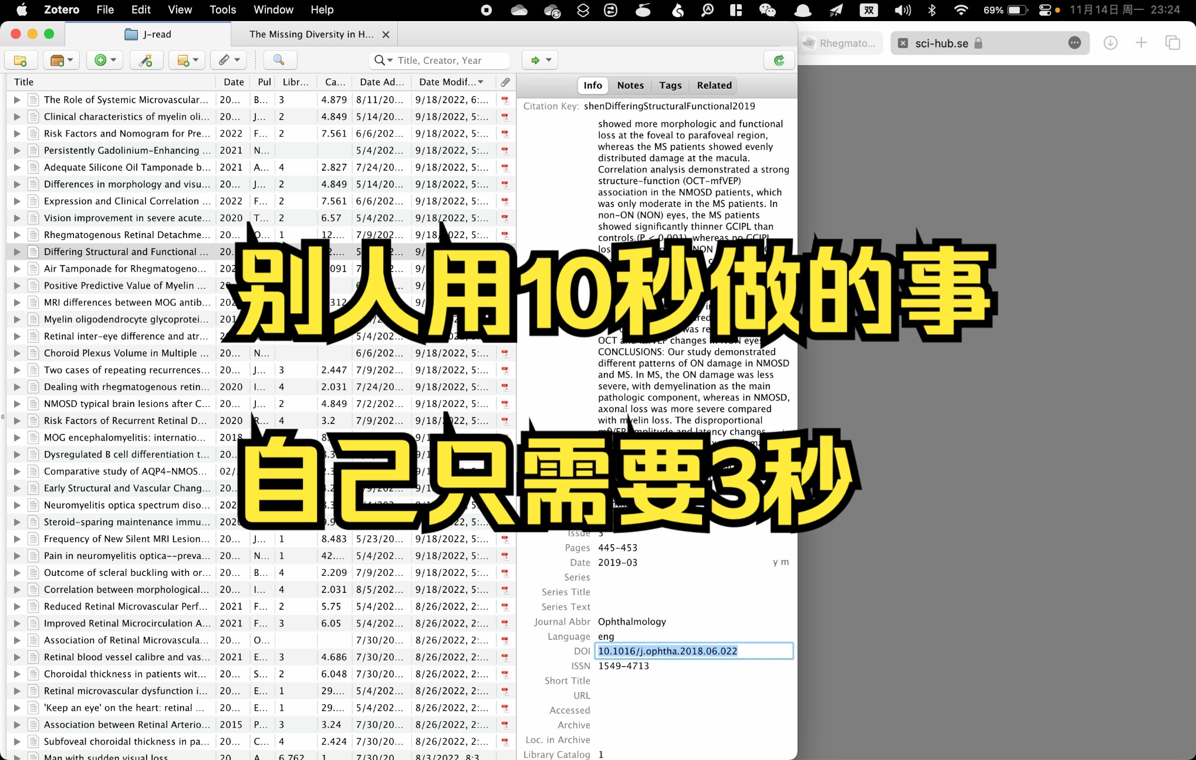Viewport: 1196px width, 760px height.
Task: Click the add item toolbar icon in Zotero
Action: click(x=102, y=59)
